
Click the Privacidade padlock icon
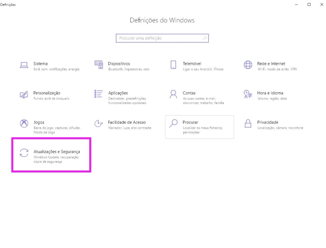click(248, 124)
